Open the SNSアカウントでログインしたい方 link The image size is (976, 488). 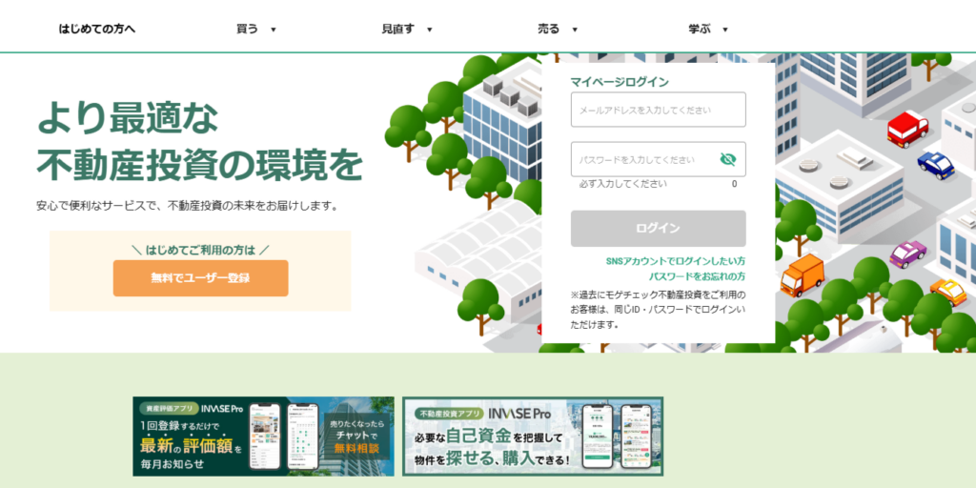tap(675, 260)
